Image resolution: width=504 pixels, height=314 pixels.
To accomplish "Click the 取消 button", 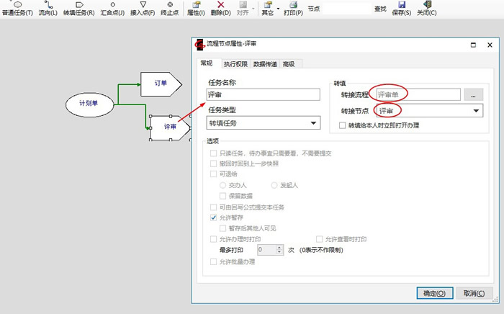I will point(474,293).
